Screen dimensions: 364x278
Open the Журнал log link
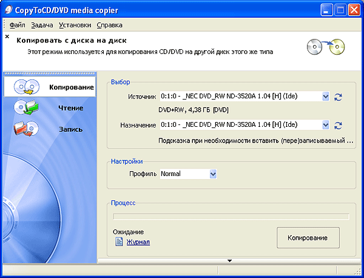click(138, 242)
